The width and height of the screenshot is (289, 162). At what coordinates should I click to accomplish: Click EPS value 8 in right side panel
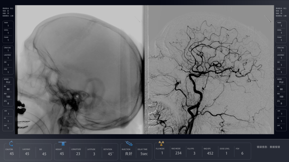coord(281,103)
